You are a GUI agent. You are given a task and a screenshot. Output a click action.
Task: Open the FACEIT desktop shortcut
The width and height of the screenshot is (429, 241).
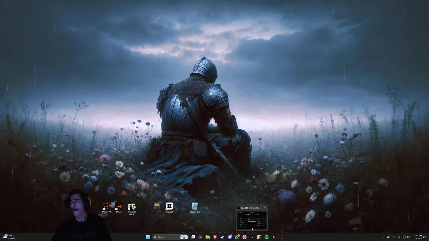point(119,208)
